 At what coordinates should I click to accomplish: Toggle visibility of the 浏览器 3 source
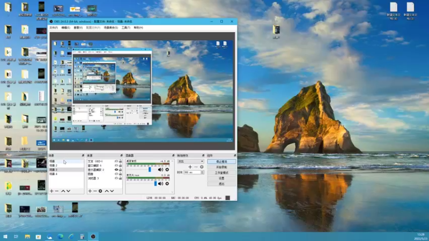tap(116, 178)
